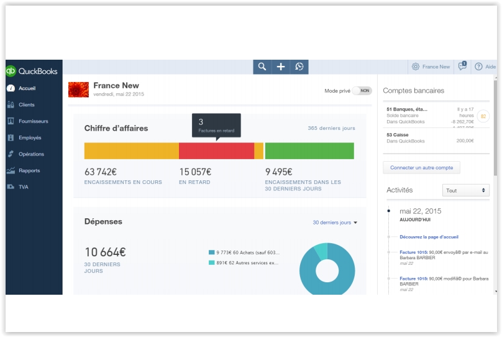Go to the Clients menu item
The width and height of the screenshot is (502, 337).
26,104
